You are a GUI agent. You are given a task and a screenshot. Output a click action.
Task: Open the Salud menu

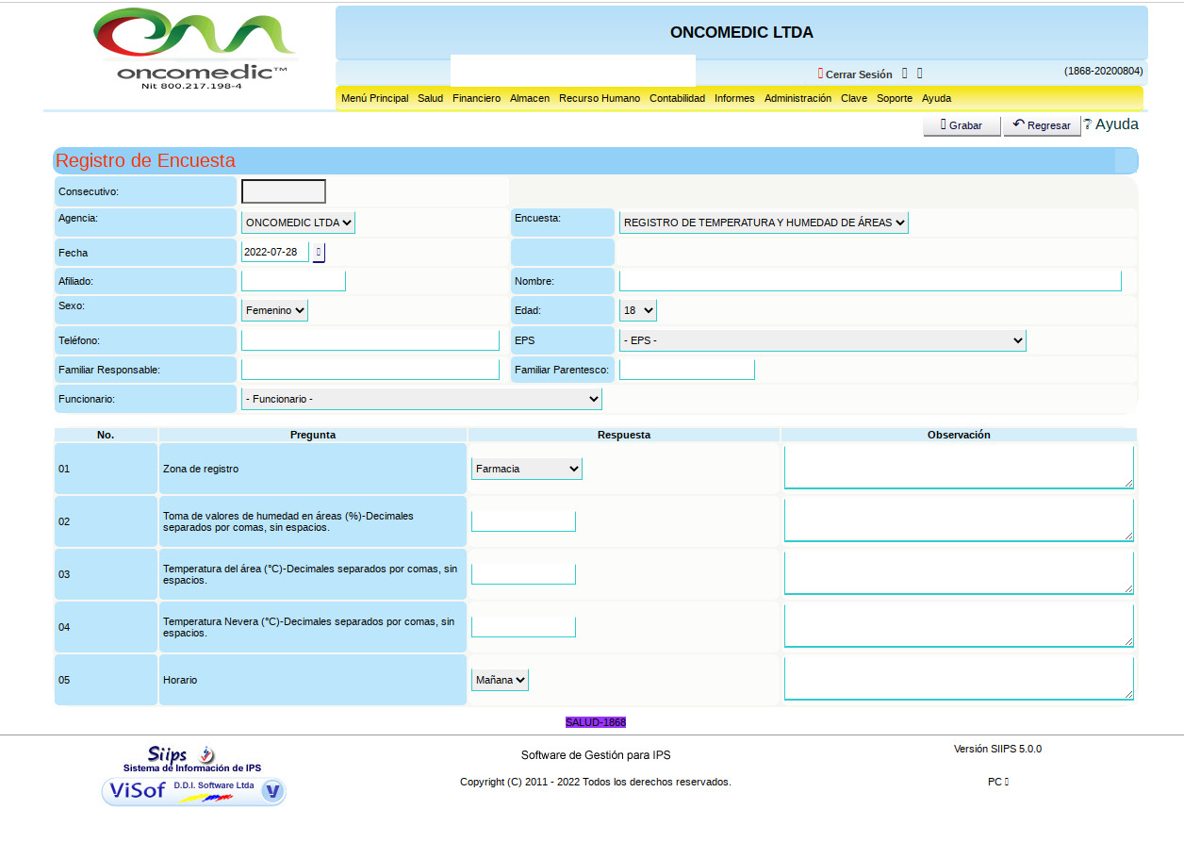pyautogui.click(x=430, y=98)
